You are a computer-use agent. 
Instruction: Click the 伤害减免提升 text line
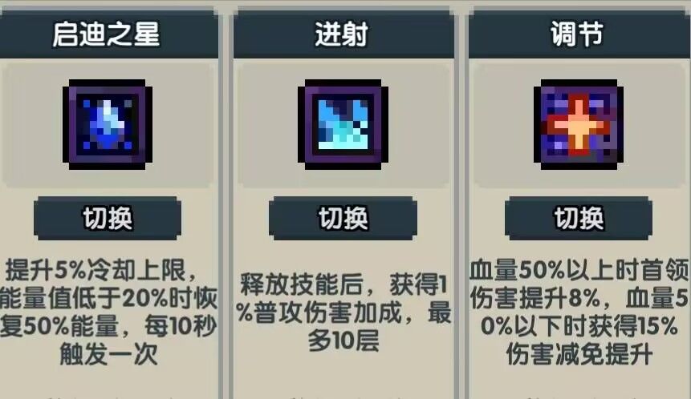pyautogui.click(x=579, y=354)
